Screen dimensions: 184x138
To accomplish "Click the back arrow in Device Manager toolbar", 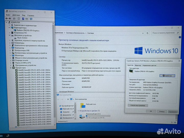I will 6,18.
